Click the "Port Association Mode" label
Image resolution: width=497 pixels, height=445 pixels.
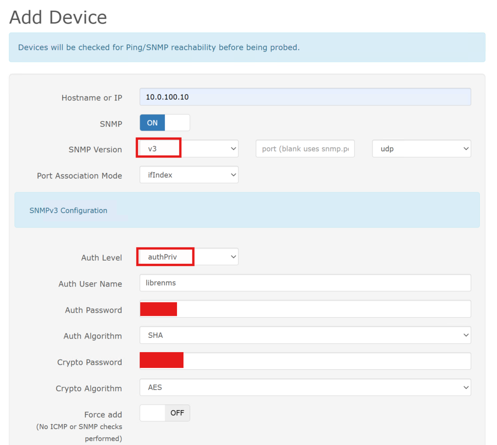coord(79,176)
